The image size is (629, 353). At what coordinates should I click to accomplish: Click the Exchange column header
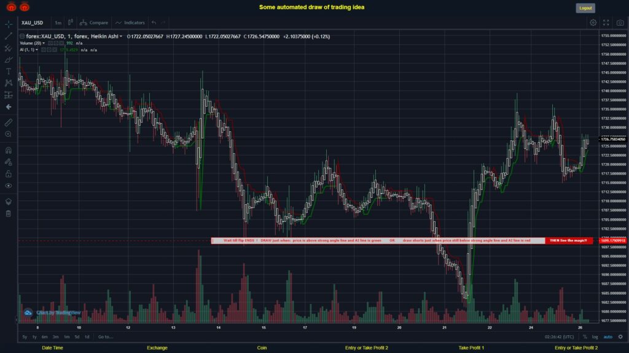click(157, 348)
